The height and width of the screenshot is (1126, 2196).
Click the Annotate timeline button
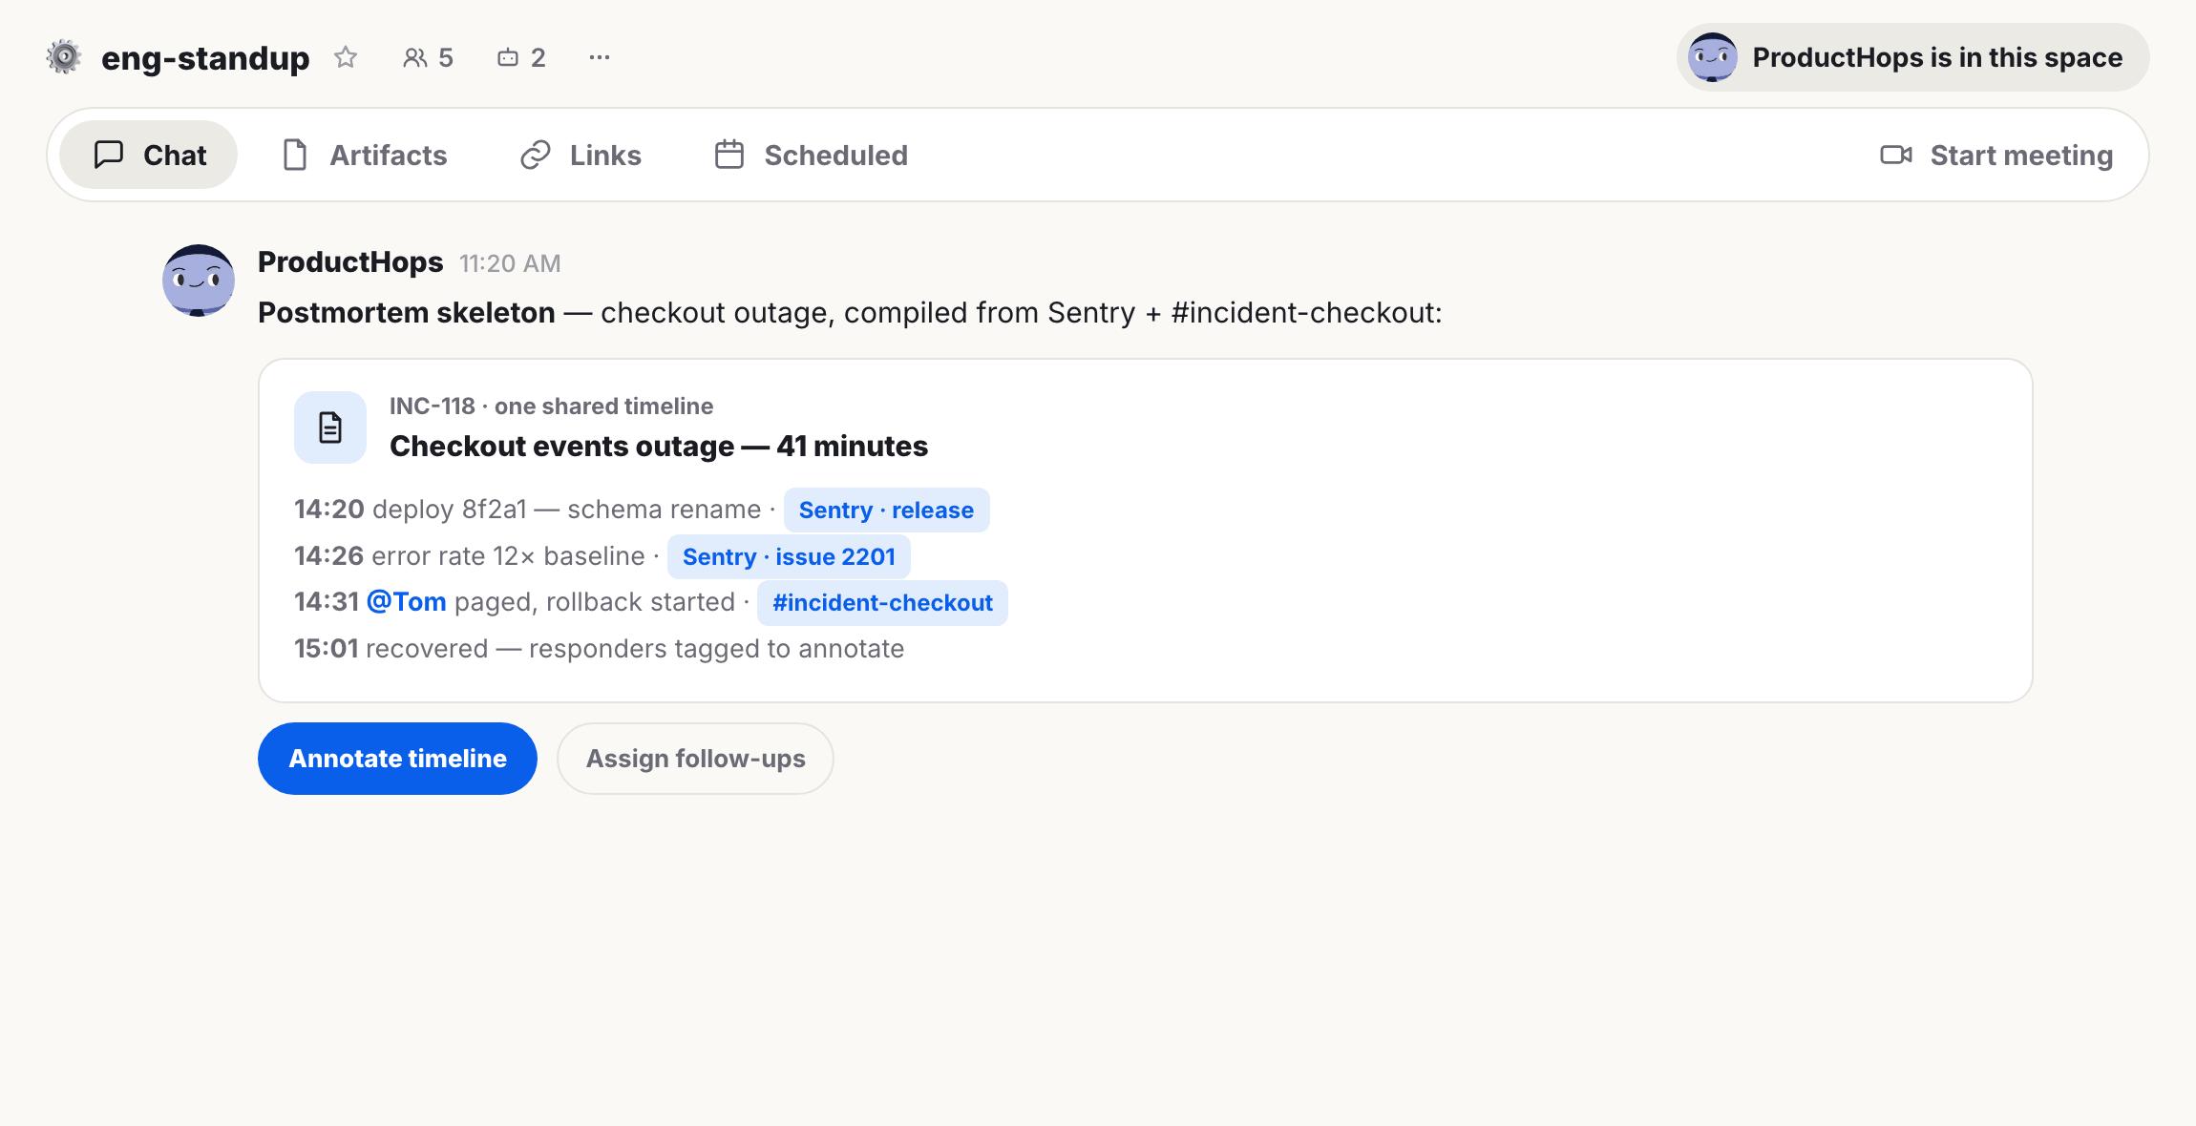coord(397,759)
